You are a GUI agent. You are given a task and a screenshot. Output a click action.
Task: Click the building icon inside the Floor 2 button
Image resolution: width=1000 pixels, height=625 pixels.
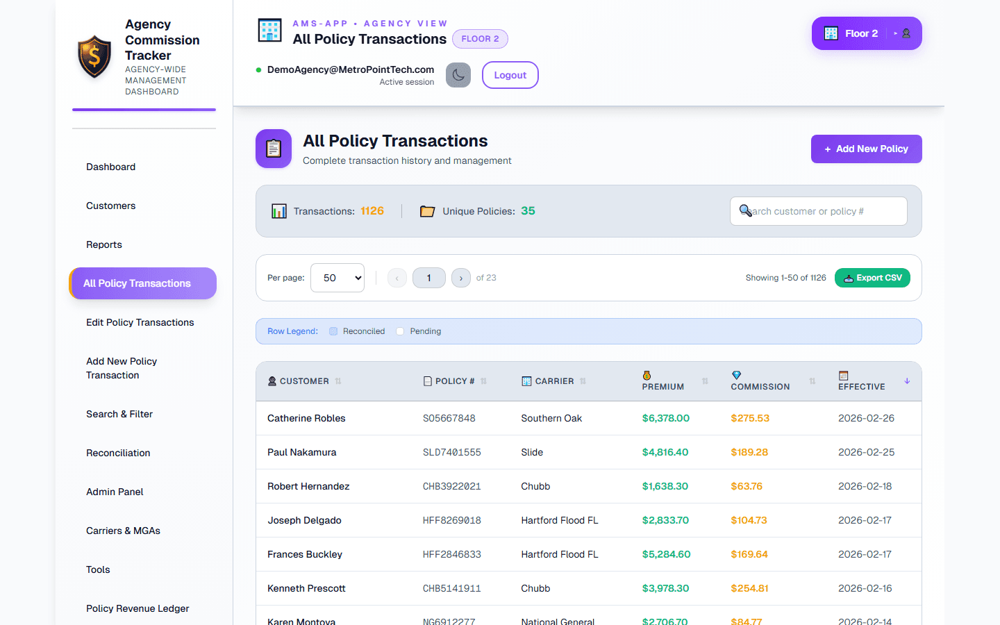(x=831, y=33)
